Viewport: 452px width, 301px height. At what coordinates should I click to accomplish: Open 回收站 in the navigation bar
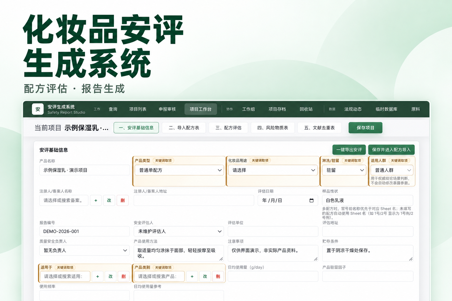coord(306,109)
